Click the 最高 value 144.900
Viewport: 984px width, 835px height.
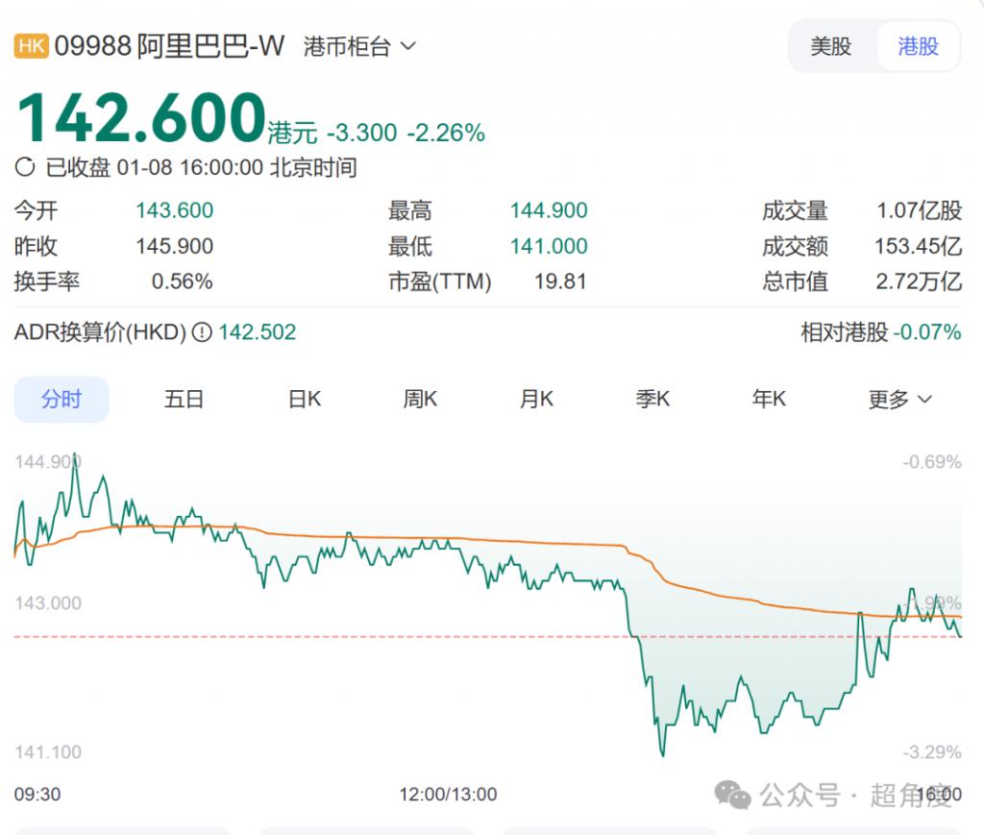pyautogui.click(x=549, y=210)
